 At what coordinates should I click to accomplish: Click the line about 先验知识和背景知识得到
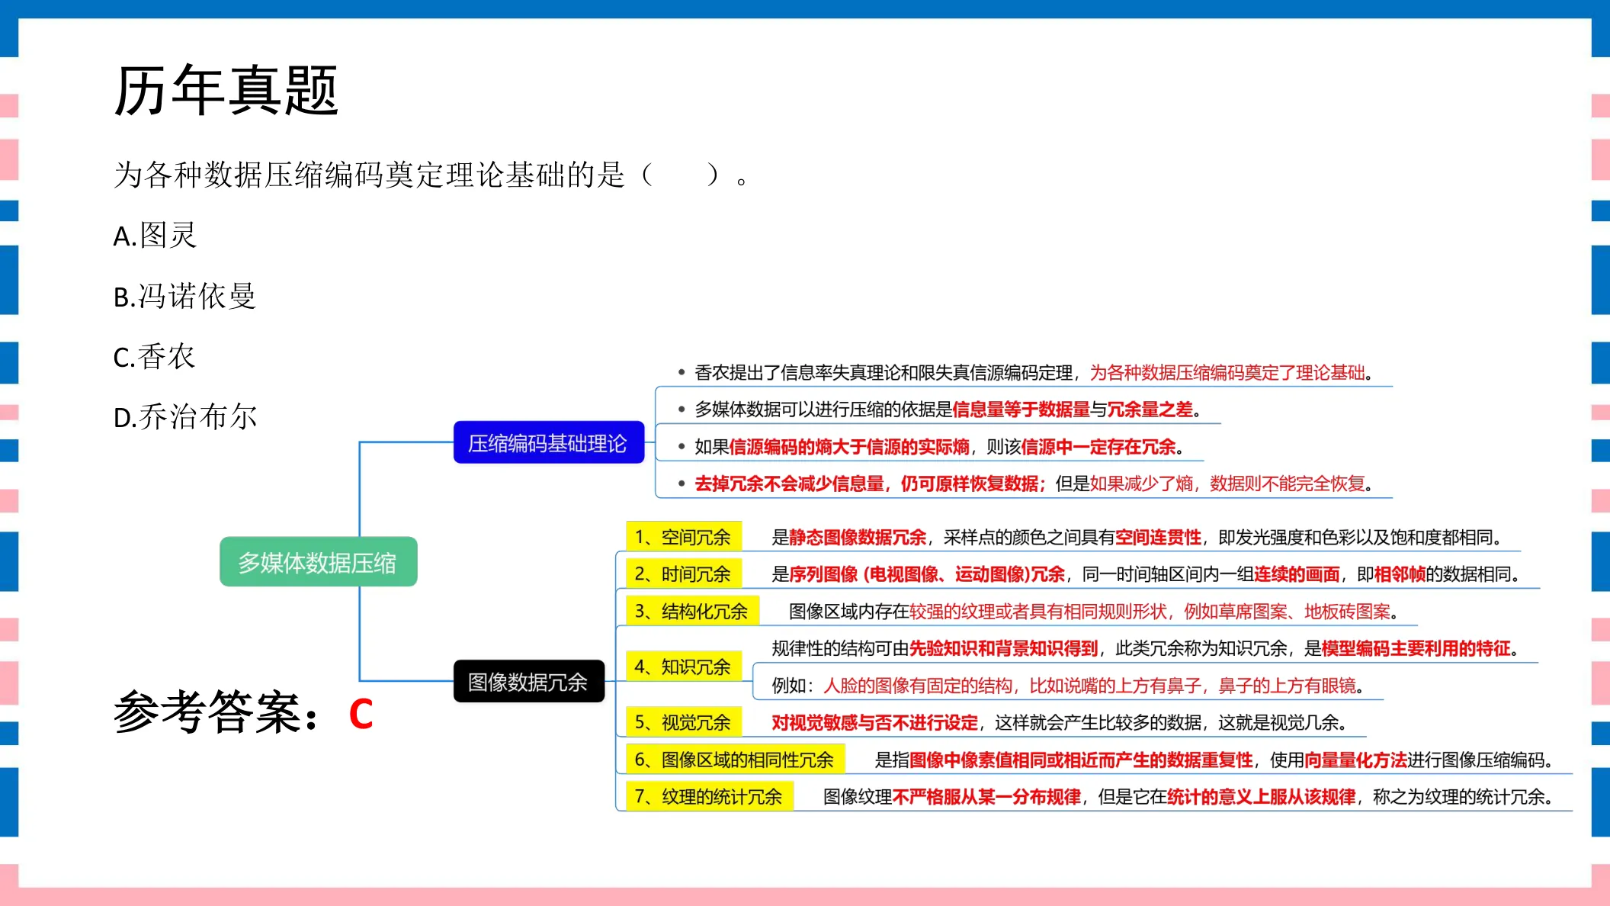pos(1146,648)
